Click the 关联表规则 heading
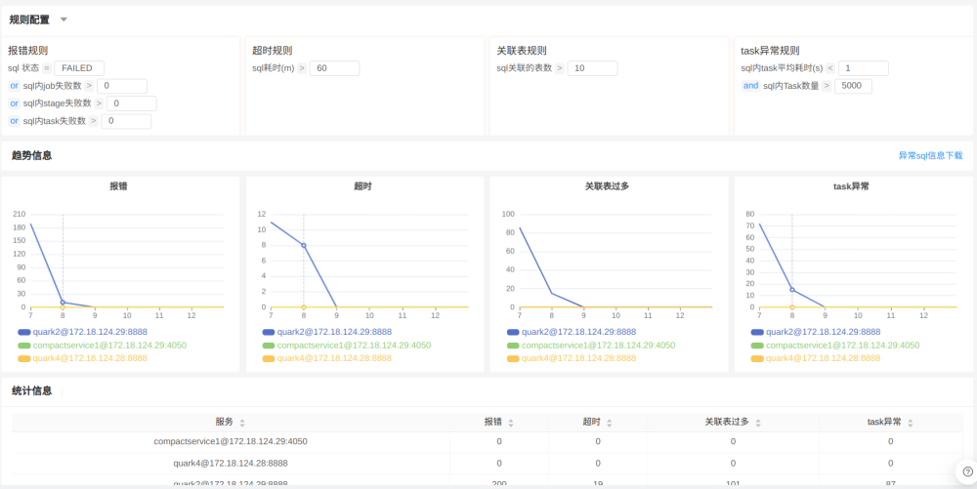Screen dimensions: 977x489 [x=522, y=51]
